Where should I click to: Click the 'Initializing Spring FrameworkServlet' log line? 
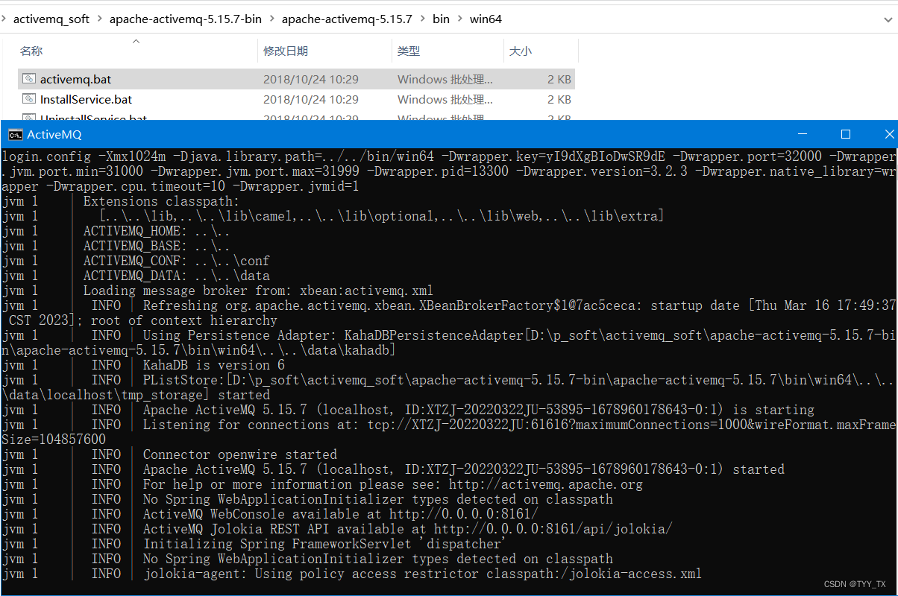324,544
